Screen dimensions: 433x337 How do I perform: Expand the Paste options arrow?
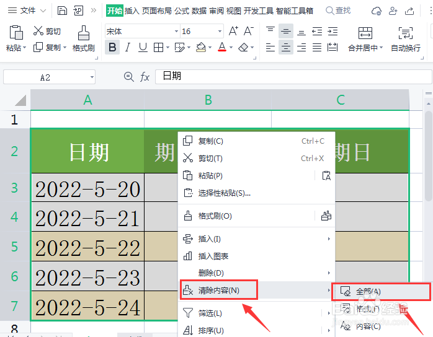tap(24, 48)
